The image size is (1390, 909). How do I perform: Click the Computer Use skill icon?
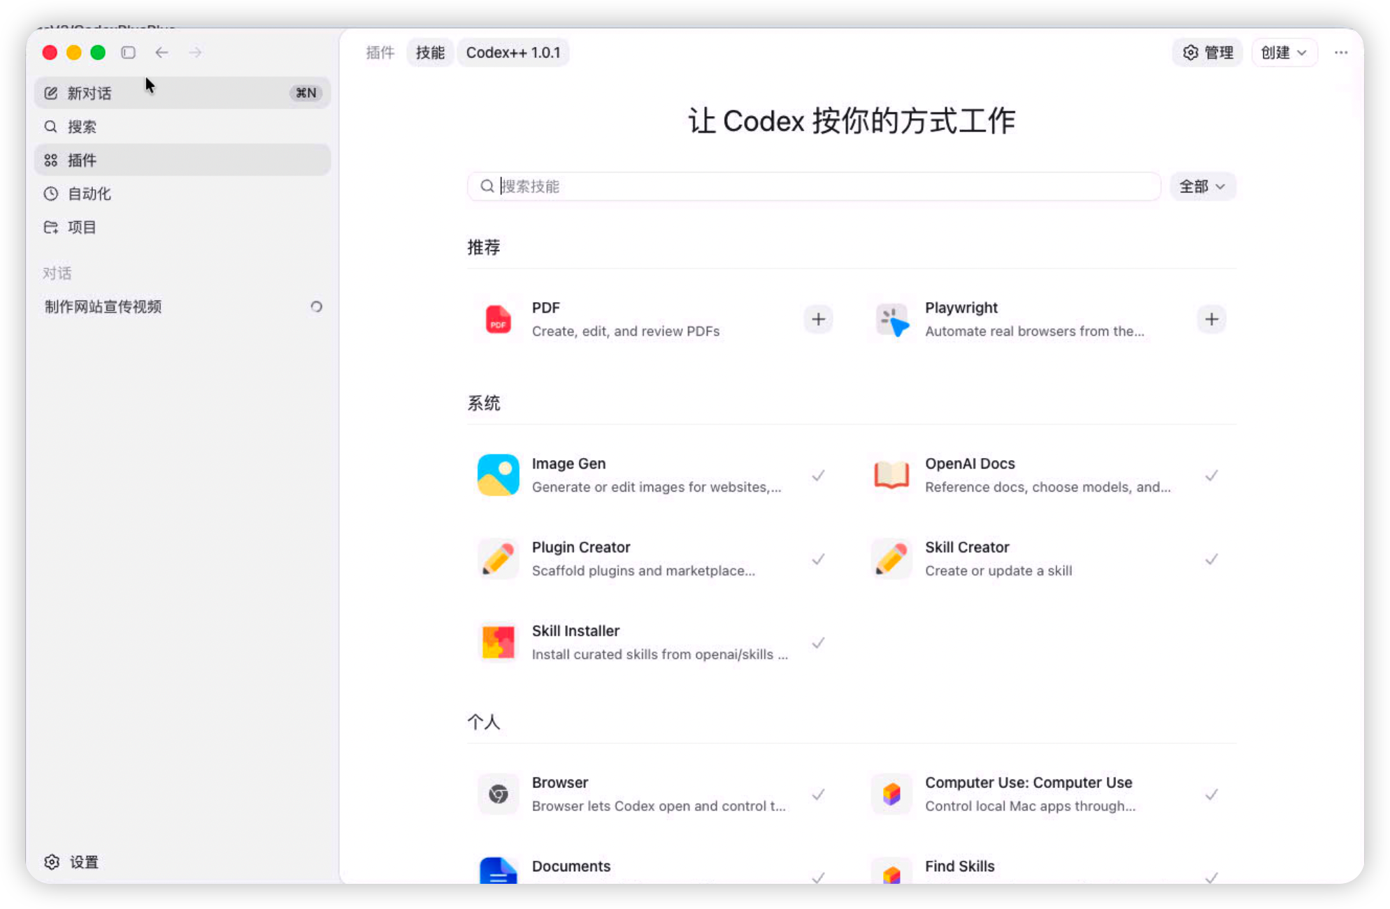[x=891, y=794]
